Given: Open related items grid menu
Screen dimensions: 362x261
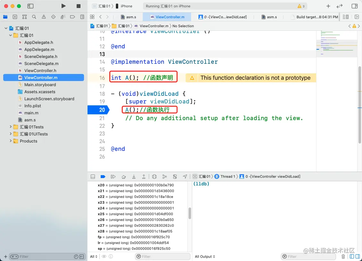Looking at the screenshot, I should [92, 17].
